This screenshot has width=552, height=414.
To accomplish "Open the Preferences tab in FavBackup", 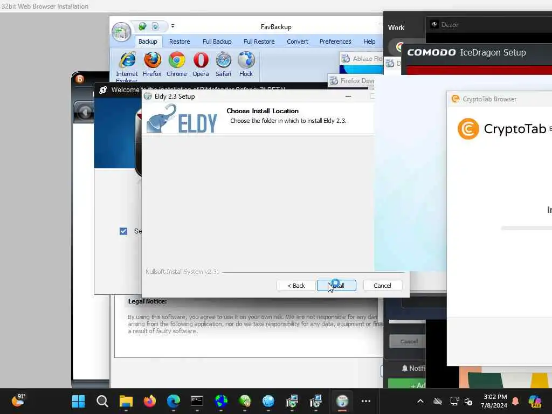I will point(335,42).
